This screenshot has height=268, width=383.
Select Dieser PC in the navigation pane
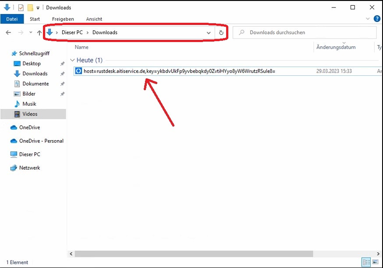click(x=29, y=155)
